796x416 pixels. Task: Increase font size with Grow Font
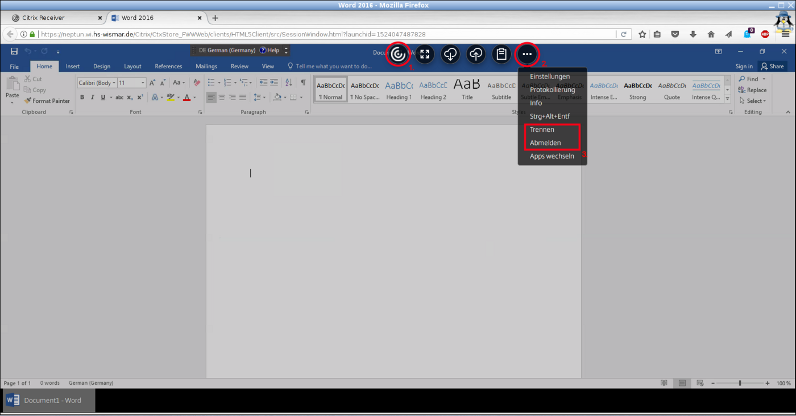click(152, 82)
